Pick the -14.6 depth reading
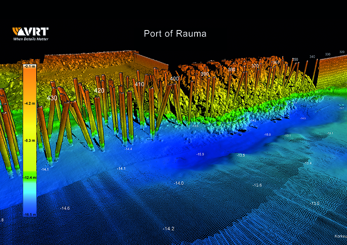Screen dimensions: 347x245 [65, 209]
